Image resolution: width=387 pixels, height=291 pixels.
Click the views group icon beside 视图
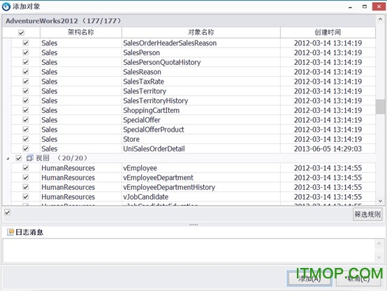point(29,158)
